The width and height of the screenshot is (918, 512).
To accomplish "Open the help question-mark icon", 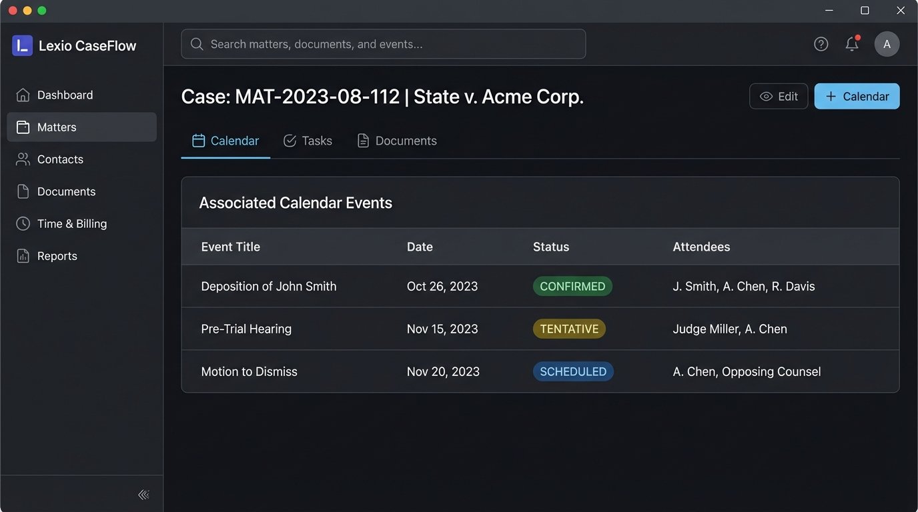I will (x=821, y=43).
